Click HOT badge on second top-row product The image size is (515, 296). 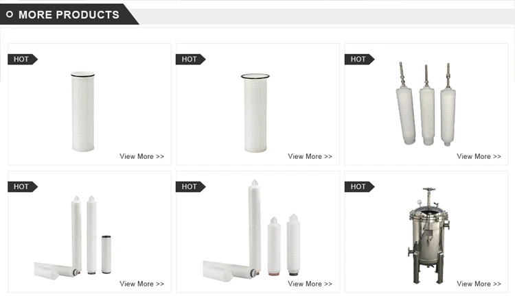click(x=191, y=60)
